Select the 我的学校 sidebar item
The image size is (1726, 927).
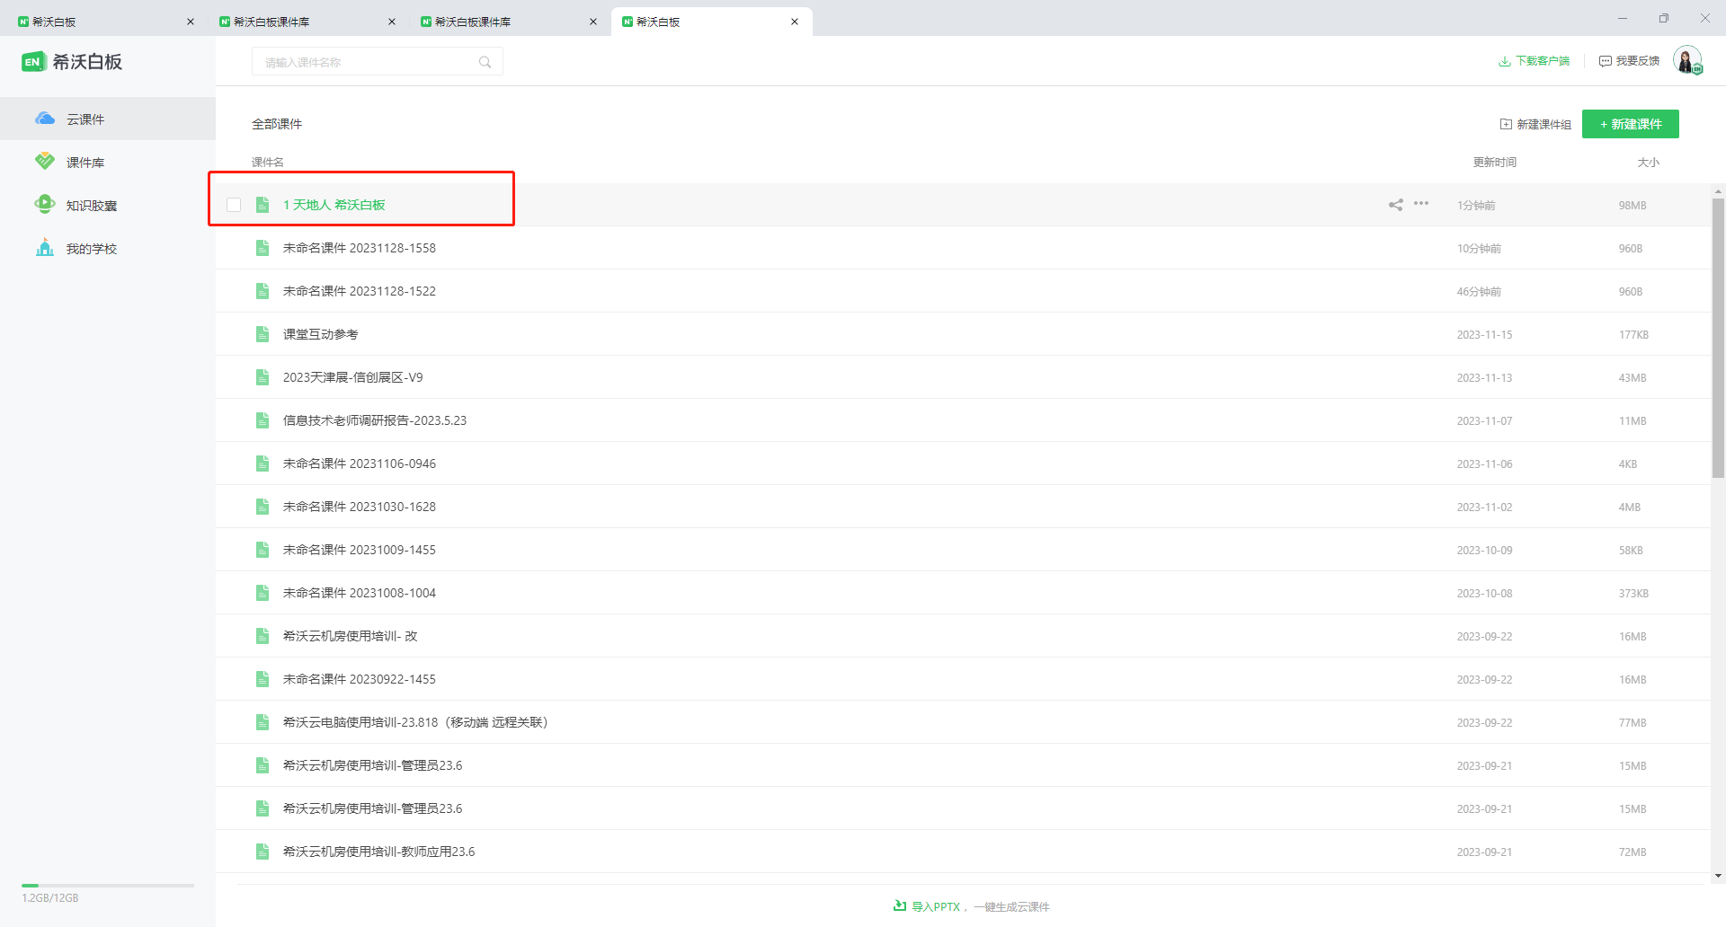[x=108, y=248]
